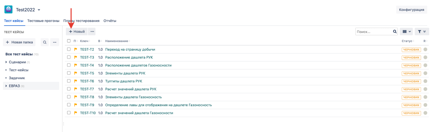Check the box for TEST-T5
This screenshot has width=431, height=132.
click(69, 73)
